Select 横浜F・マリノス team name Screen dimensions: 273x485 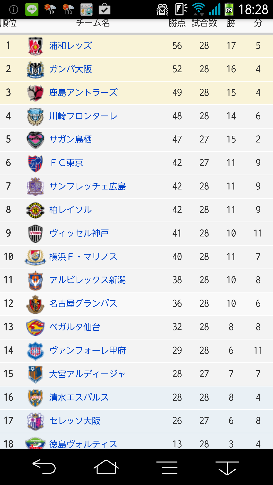[83, 257]
